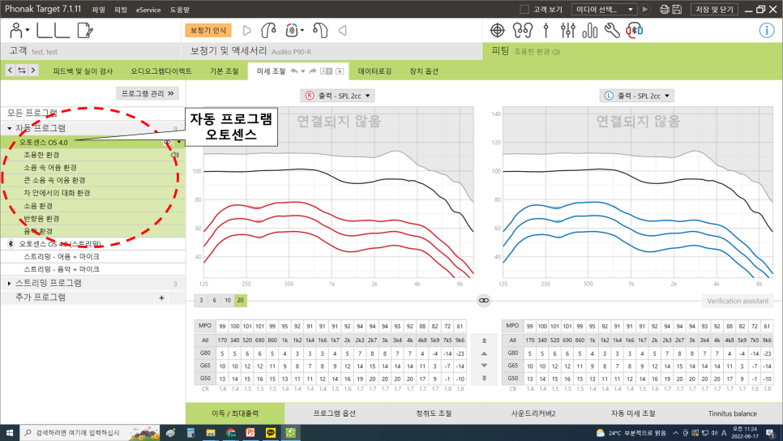Select the 소음 속 어음 환경 program

click(93, 167)
